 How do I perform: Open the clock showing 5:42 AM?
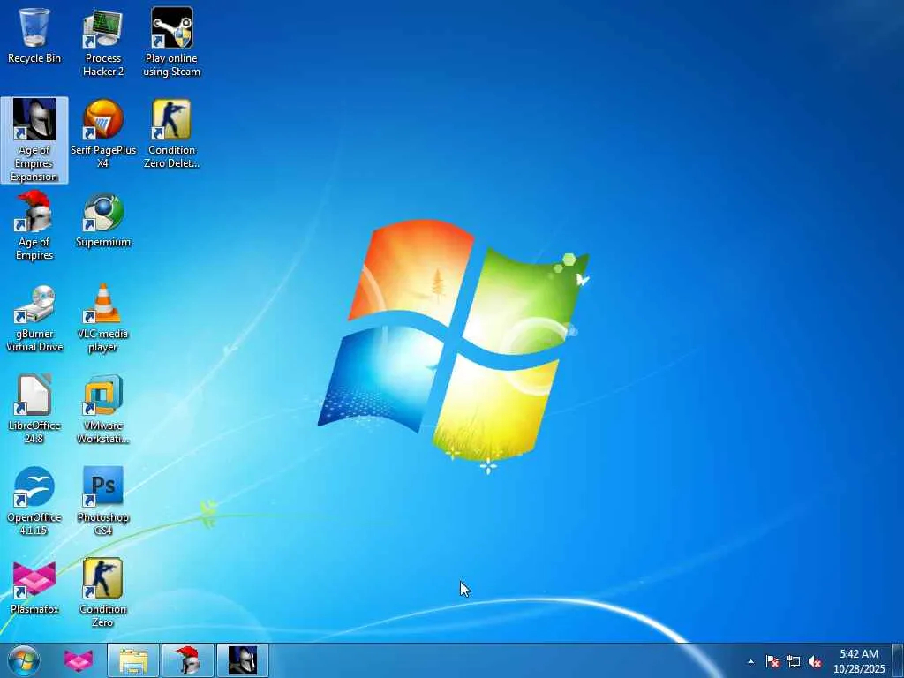point(859,661)
